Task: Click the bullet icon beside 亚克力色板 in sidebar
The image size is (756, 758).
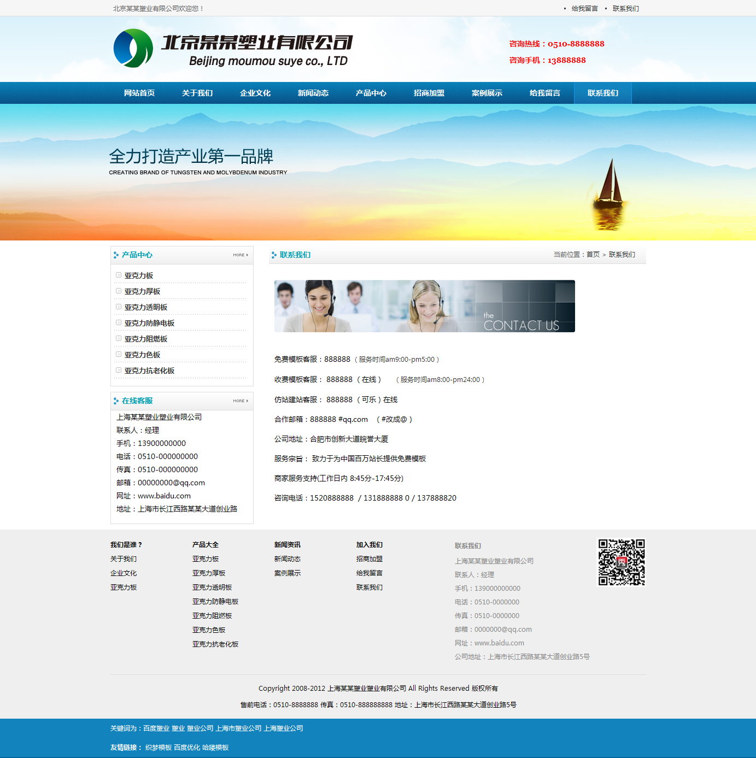Action: pyautogui.click(x=119, y=355)
